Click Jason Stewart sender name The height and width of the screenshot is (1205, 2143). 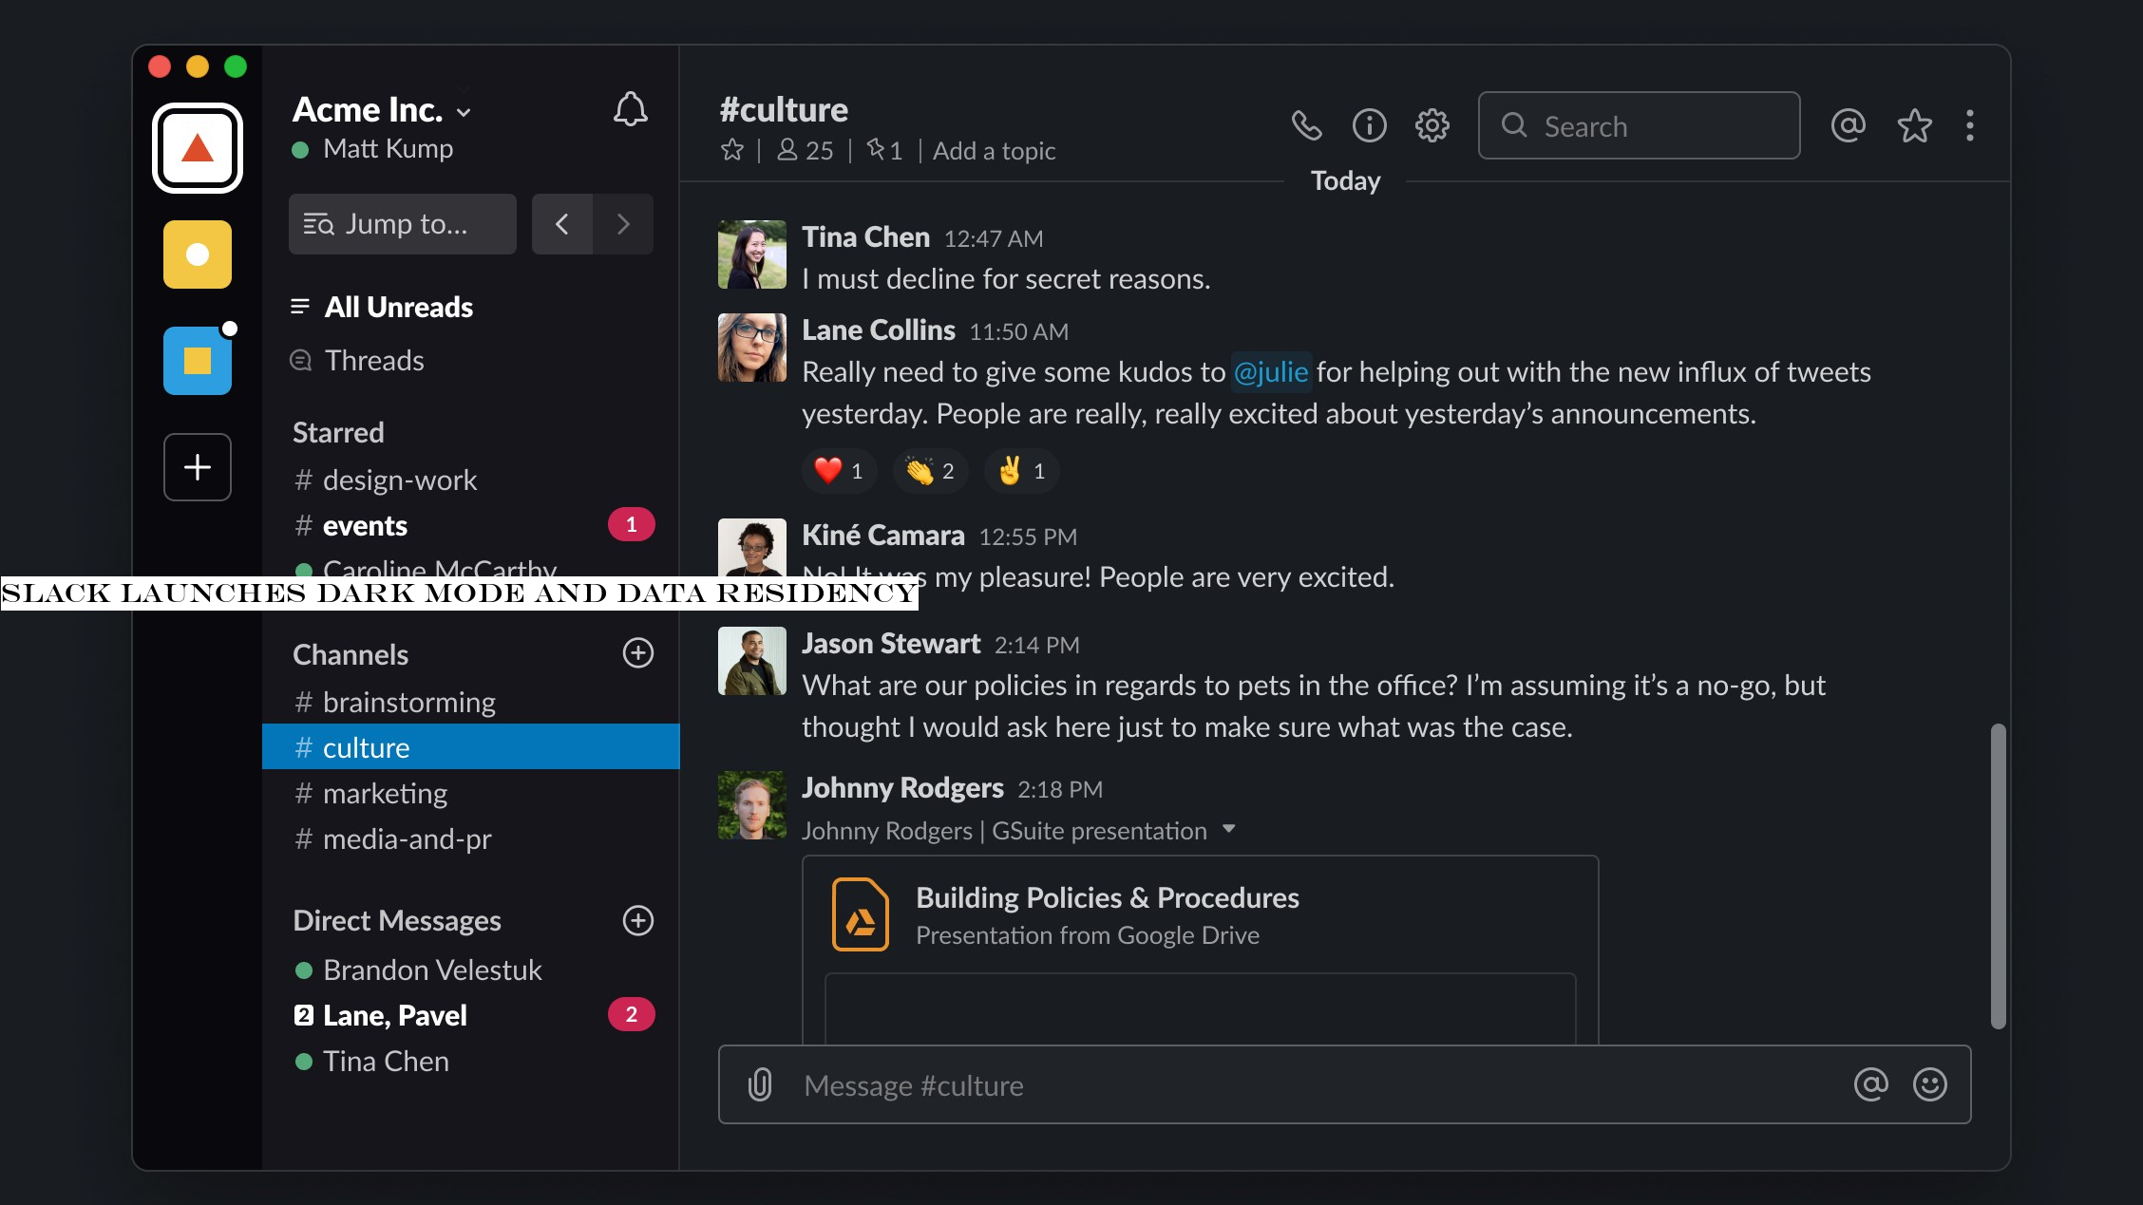click(891, 643)
